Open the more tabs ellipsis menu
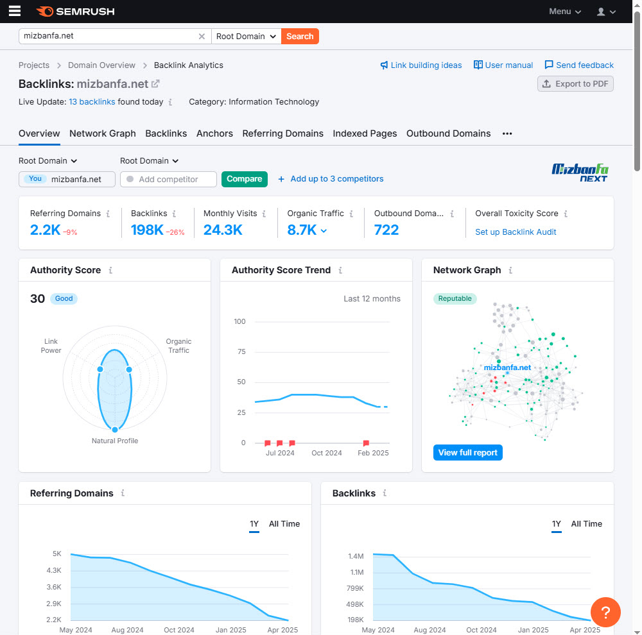642x635 pixels. 507,134
